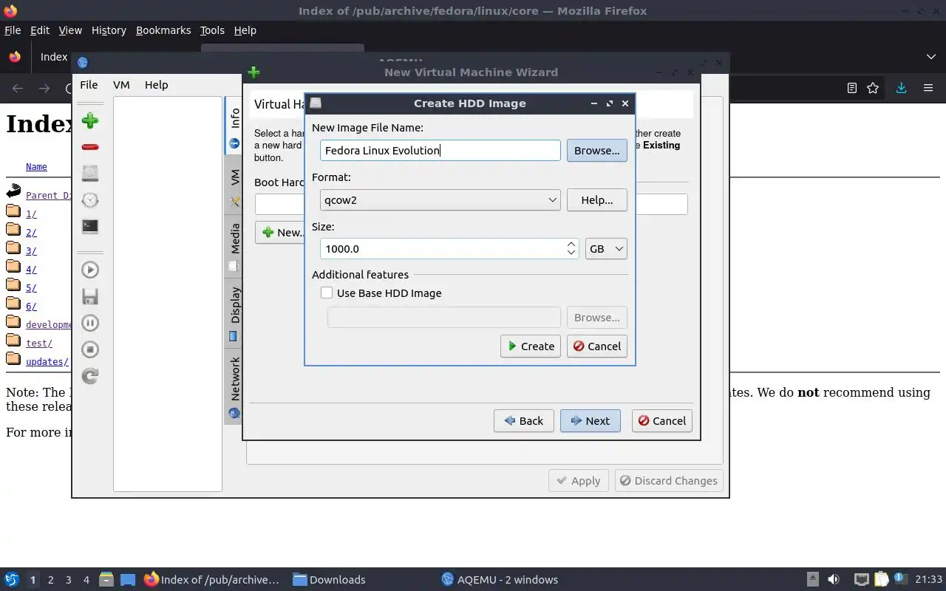Click Back in the New Virtual Machine Wizard
This screenshot has width=946, height=591.
[524, 421]
